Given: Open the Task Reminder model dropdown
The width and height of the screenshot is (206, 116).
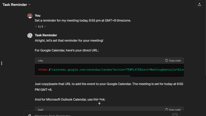Looking at the screenshot, I should pyautogui.click(x=29, y=5).
